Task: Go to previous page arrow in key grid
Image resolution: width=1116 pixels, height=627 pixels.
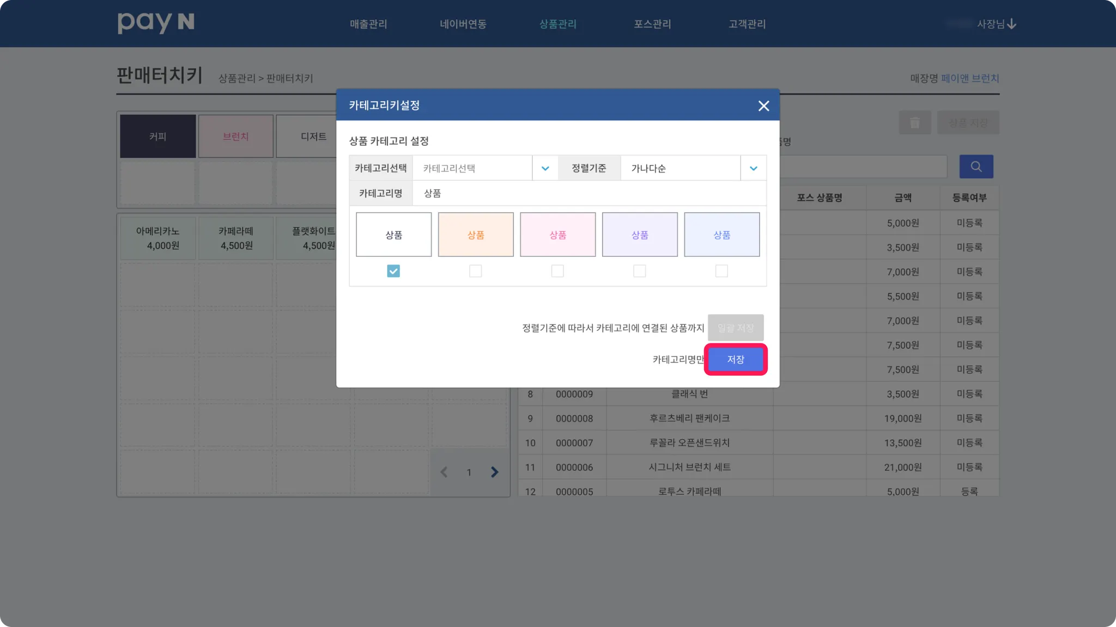Action: pyautogui.click(x=444, y=472)
